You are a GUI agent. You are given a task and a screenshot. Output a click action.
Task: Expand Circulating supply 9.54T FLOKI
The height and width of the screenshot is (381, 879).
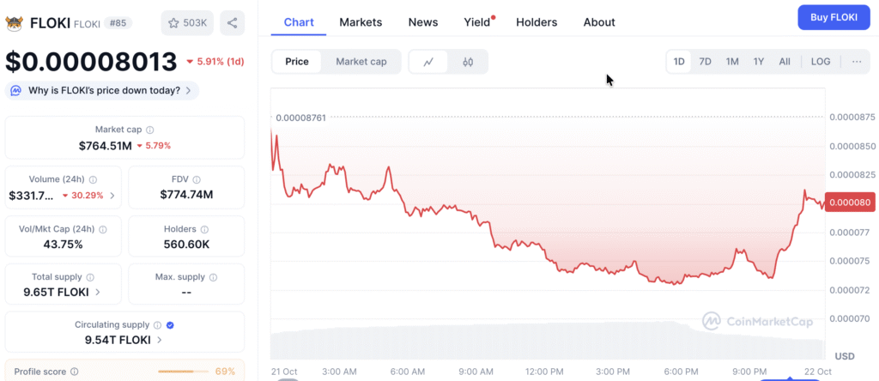[160, 340]
